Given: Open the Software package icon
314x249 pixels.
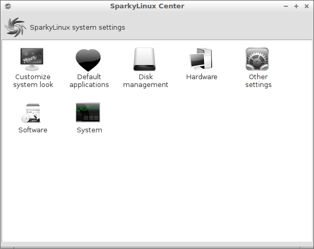Looking at the screenshot, I should click(x=32, y=113).
